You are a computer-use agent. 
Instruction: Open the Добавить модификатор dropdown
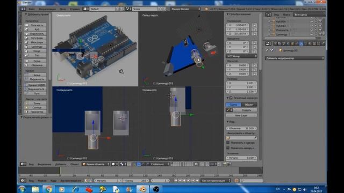tap(295, 58)
